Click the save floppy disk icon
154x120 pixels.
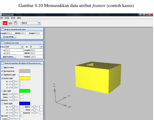click(16, 23)
